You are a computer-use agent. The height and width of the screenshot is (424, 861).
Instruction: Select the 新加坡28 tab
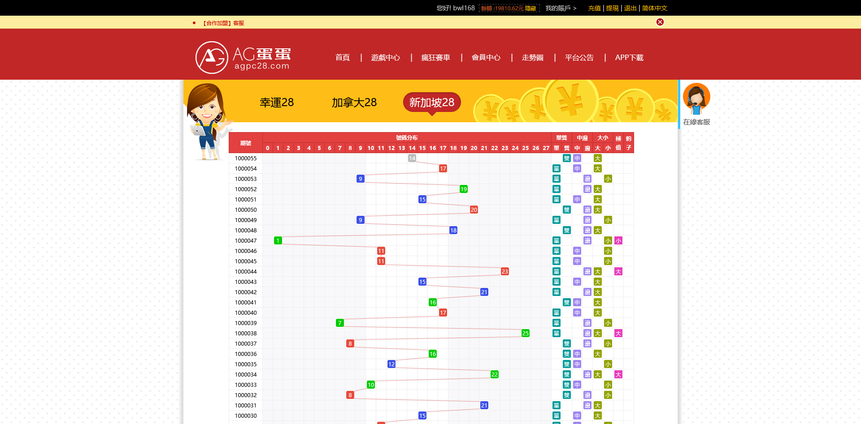(431, 103)
